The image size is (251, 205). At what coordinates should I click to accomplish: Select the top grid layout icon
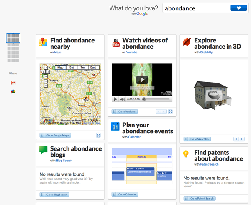click(x=13, y=38)
